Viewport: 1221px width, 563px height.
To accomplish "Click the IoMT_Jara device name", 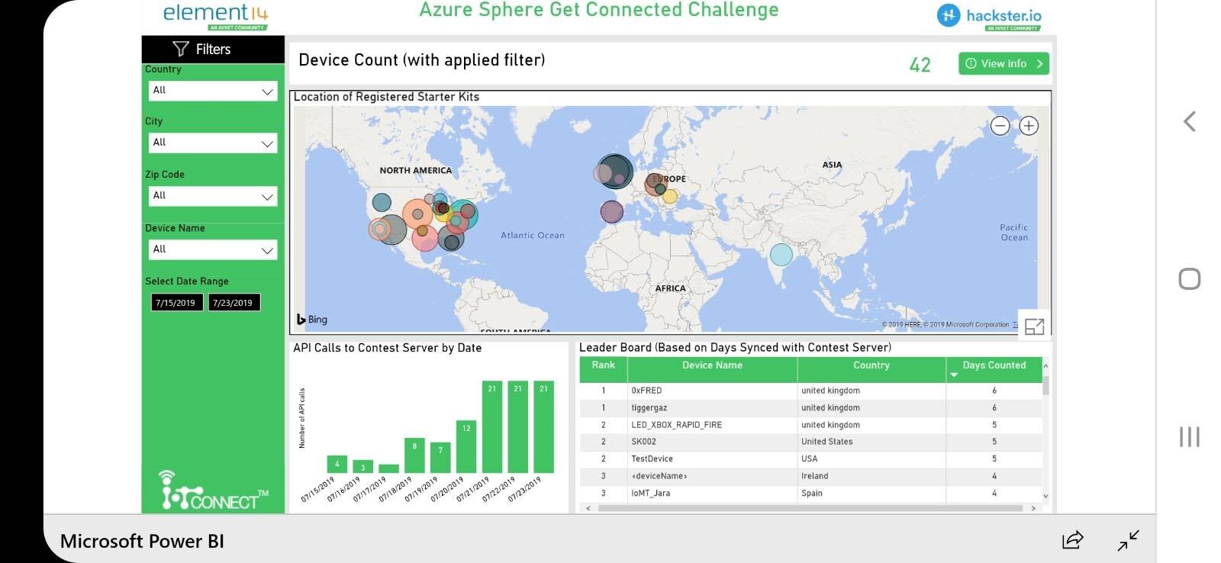I will tap(650, 494).
